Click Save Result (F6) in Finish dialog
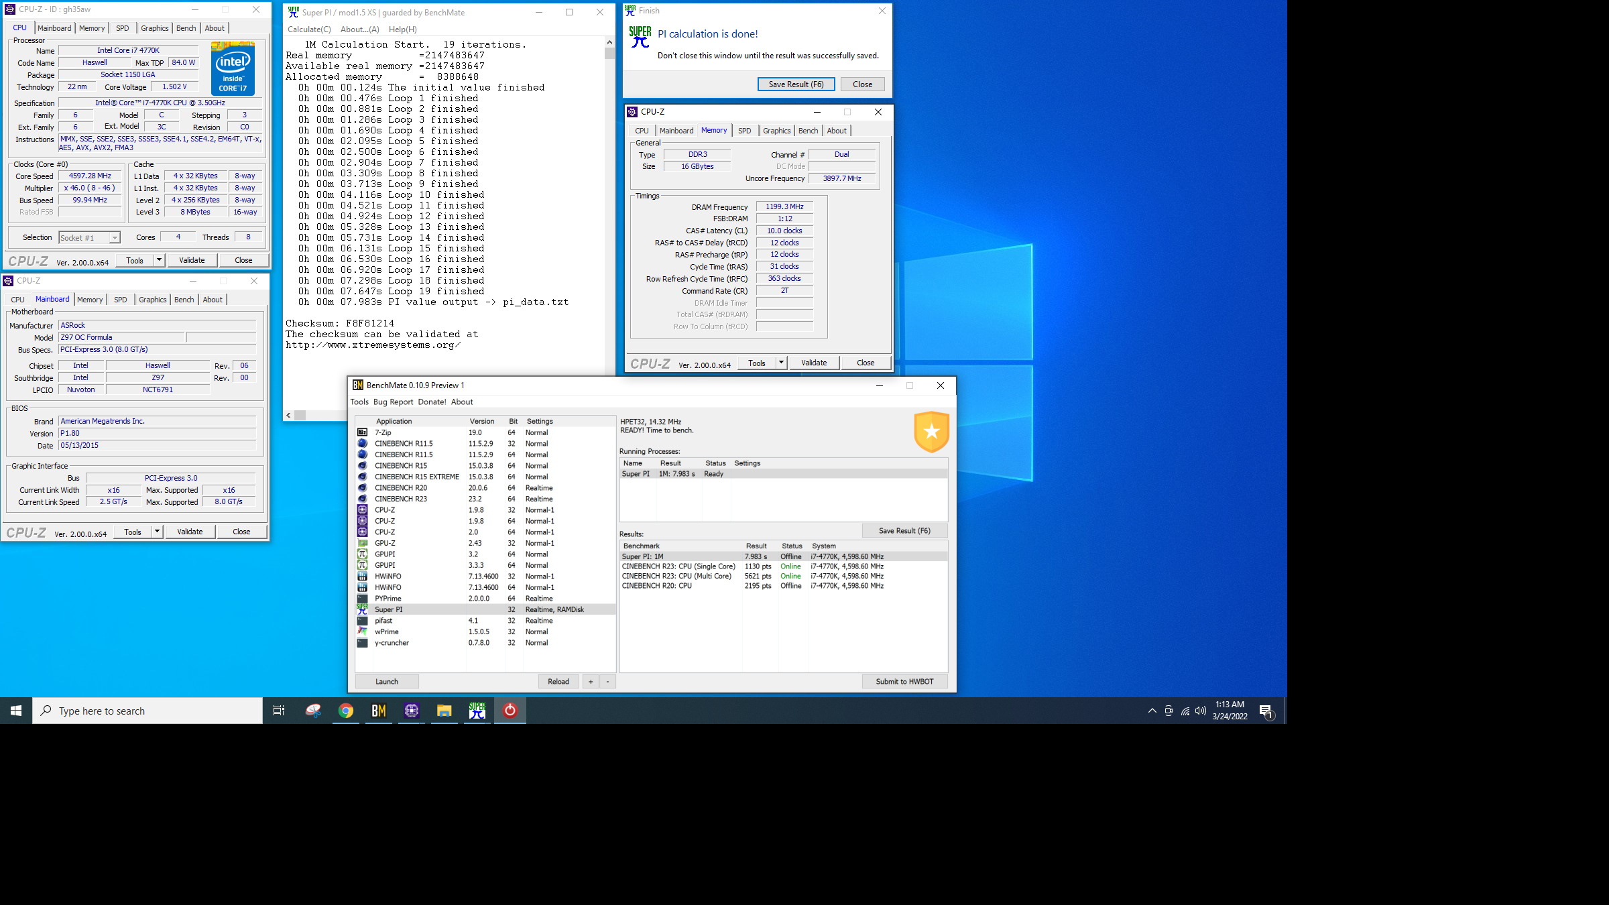The width and height of the screenshot is (1609, 905). [796, 84]
